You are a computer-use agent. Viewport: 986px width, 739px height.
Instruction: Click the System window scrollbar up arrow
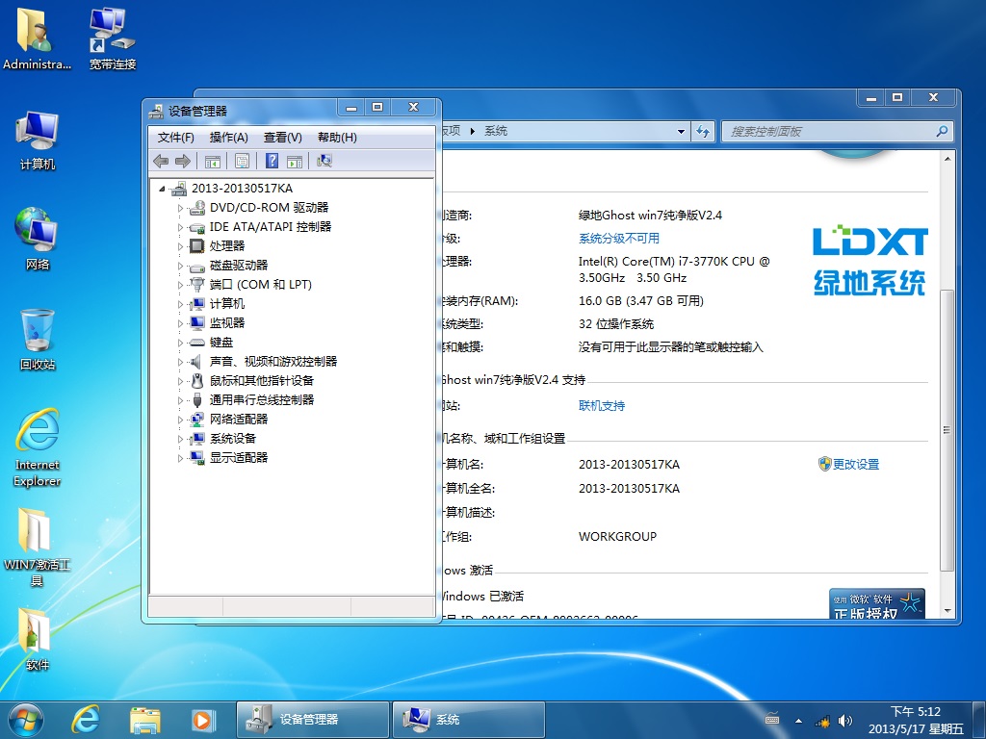947,159
